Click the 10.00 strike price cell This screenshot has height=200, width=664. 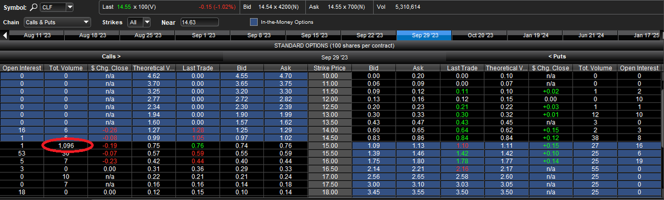[x=329, y=76]
